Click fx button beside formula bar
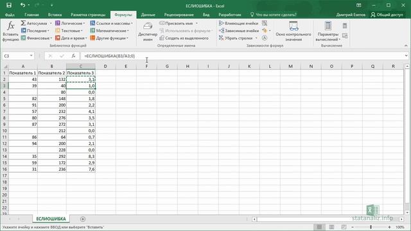411x231 pixels. 73,56
